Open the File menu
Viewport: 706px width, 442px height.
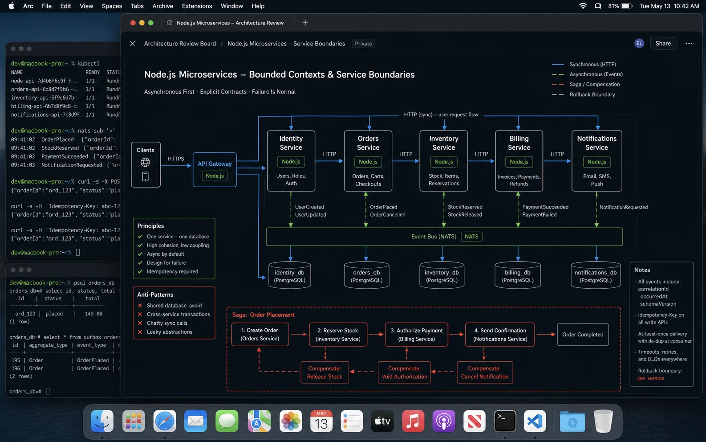(x=47, y=6)
